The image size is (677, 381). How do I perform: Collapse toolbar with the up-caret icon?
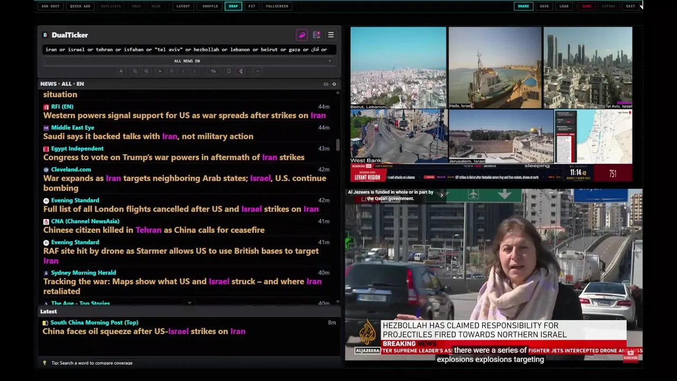(x=258, y=71)
